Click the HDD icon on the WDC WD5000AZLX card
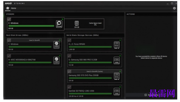The height and width of the screenshot is (102, 180). coord(56,61)
